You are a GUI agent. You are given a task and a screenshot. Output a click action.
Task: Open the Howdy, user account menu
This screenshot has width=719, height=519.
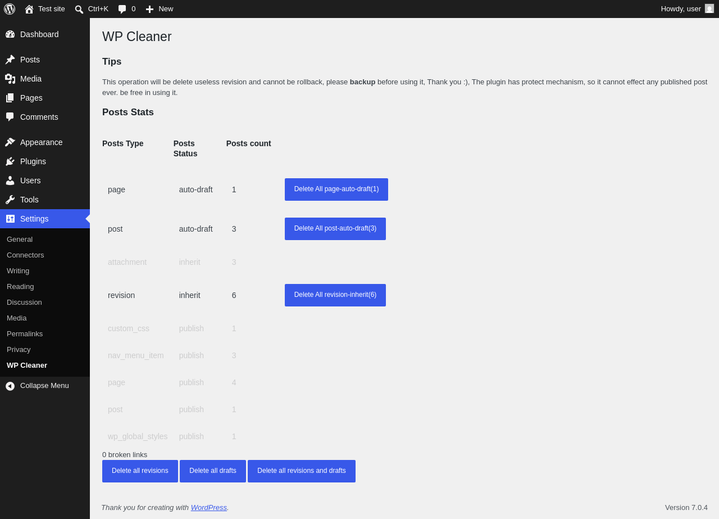click(x=687, y=9)
